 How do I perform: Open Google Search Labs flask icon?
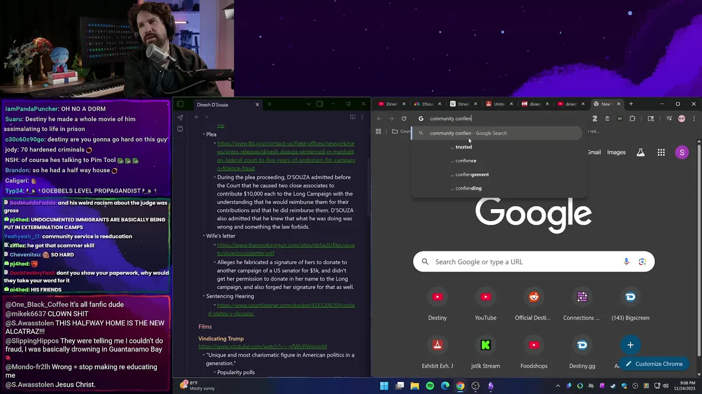click(x=641, y=153)
